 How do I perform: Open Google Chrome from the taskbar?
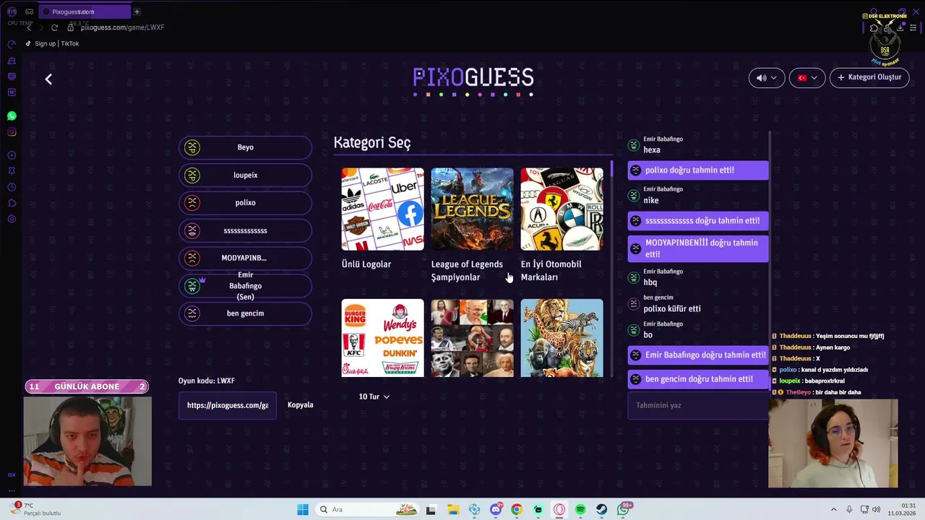(517, 510)
